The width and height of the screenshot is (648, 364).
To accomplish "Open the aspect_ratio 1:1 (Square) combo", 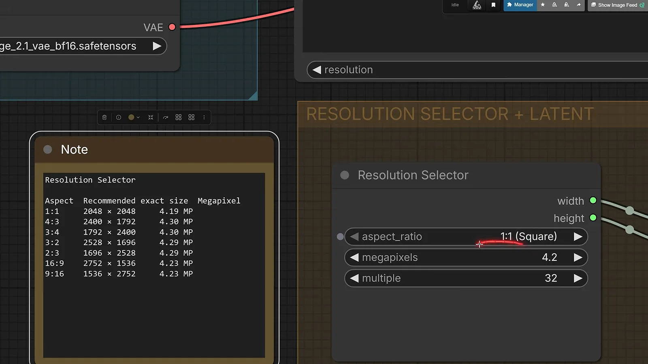I will point(466,237).
